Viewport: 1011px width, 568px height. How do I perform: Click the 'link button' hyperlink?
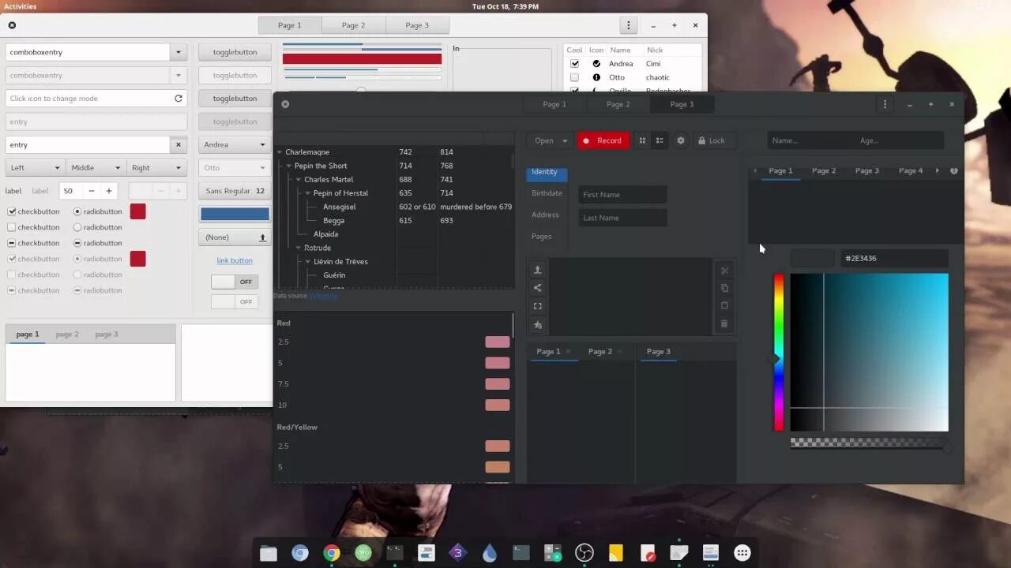(x=235, y=260)
